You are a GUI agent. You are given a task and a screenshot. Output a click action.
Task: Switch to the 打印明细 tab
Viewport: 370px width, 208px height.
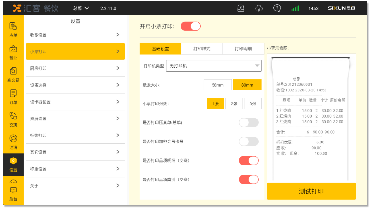(x=243, y=49)
